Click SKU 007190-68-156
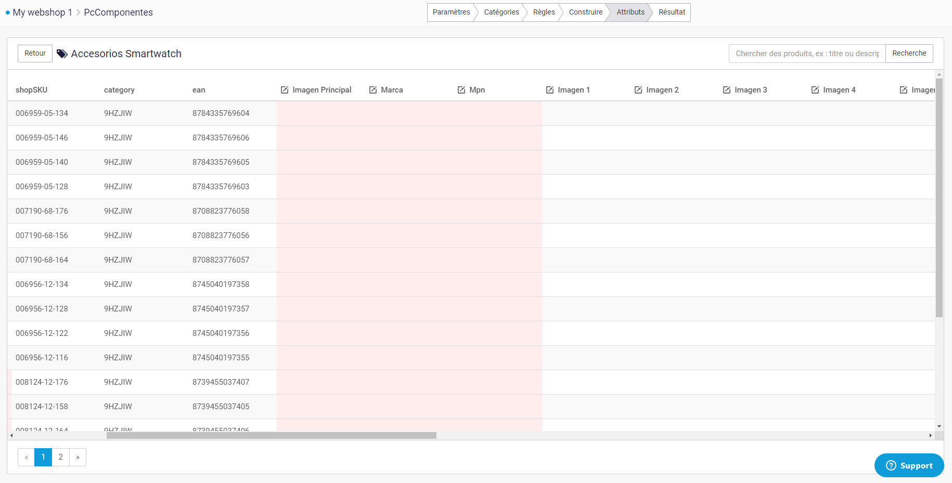This screenshot has width=952, height=483. pos(42,236)
